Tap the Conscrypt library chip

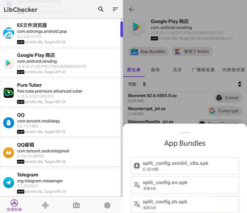tap(225, 111)
